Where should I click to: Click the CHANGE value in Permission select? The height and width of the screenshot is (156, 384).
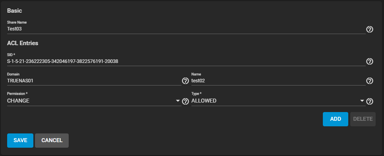click(x=18, y=101)
